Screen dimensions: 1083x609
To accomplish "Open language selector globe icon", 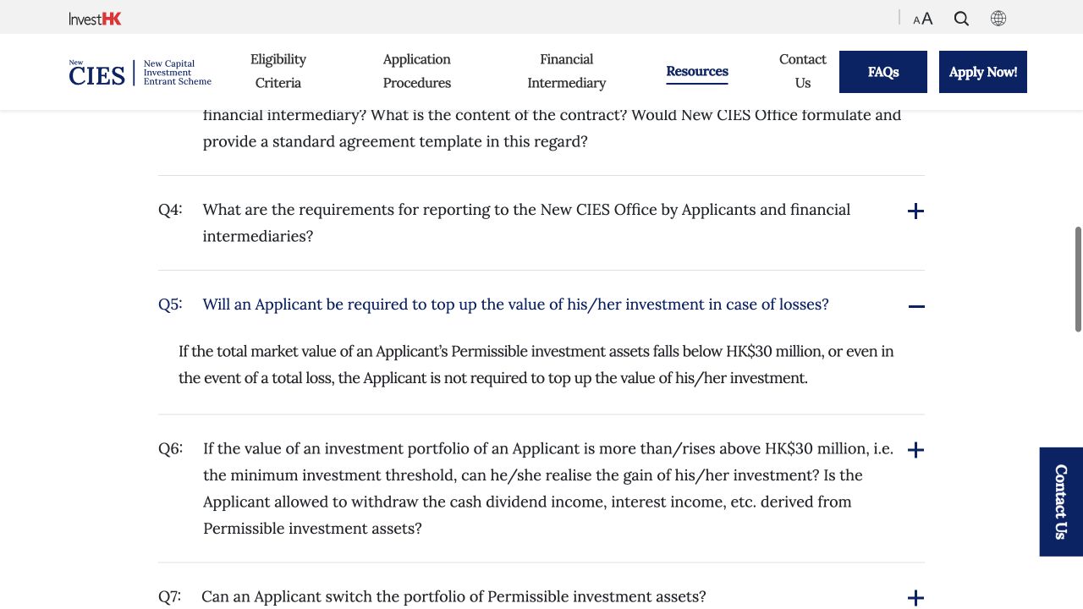I will click(x=998, y=19).
